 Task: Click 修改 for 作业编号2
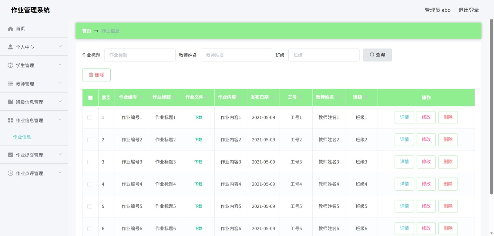[426, 140]
